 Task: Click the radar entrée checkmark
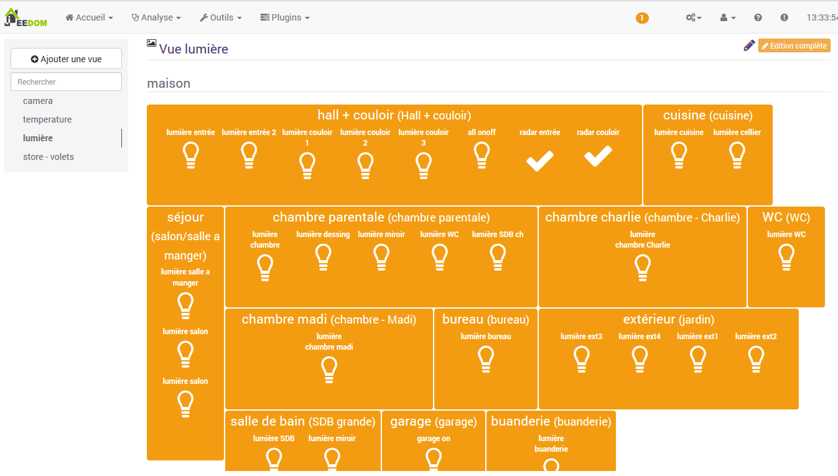[x=540, y=161]
